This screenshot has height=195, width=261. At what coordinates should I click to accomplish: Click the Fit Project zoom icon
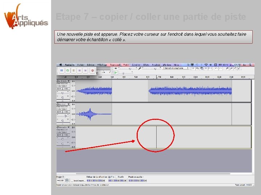point(240,68)
